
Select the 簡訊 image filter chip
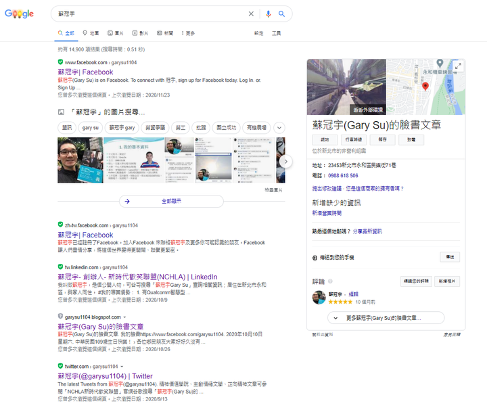[x=67, y=128]
